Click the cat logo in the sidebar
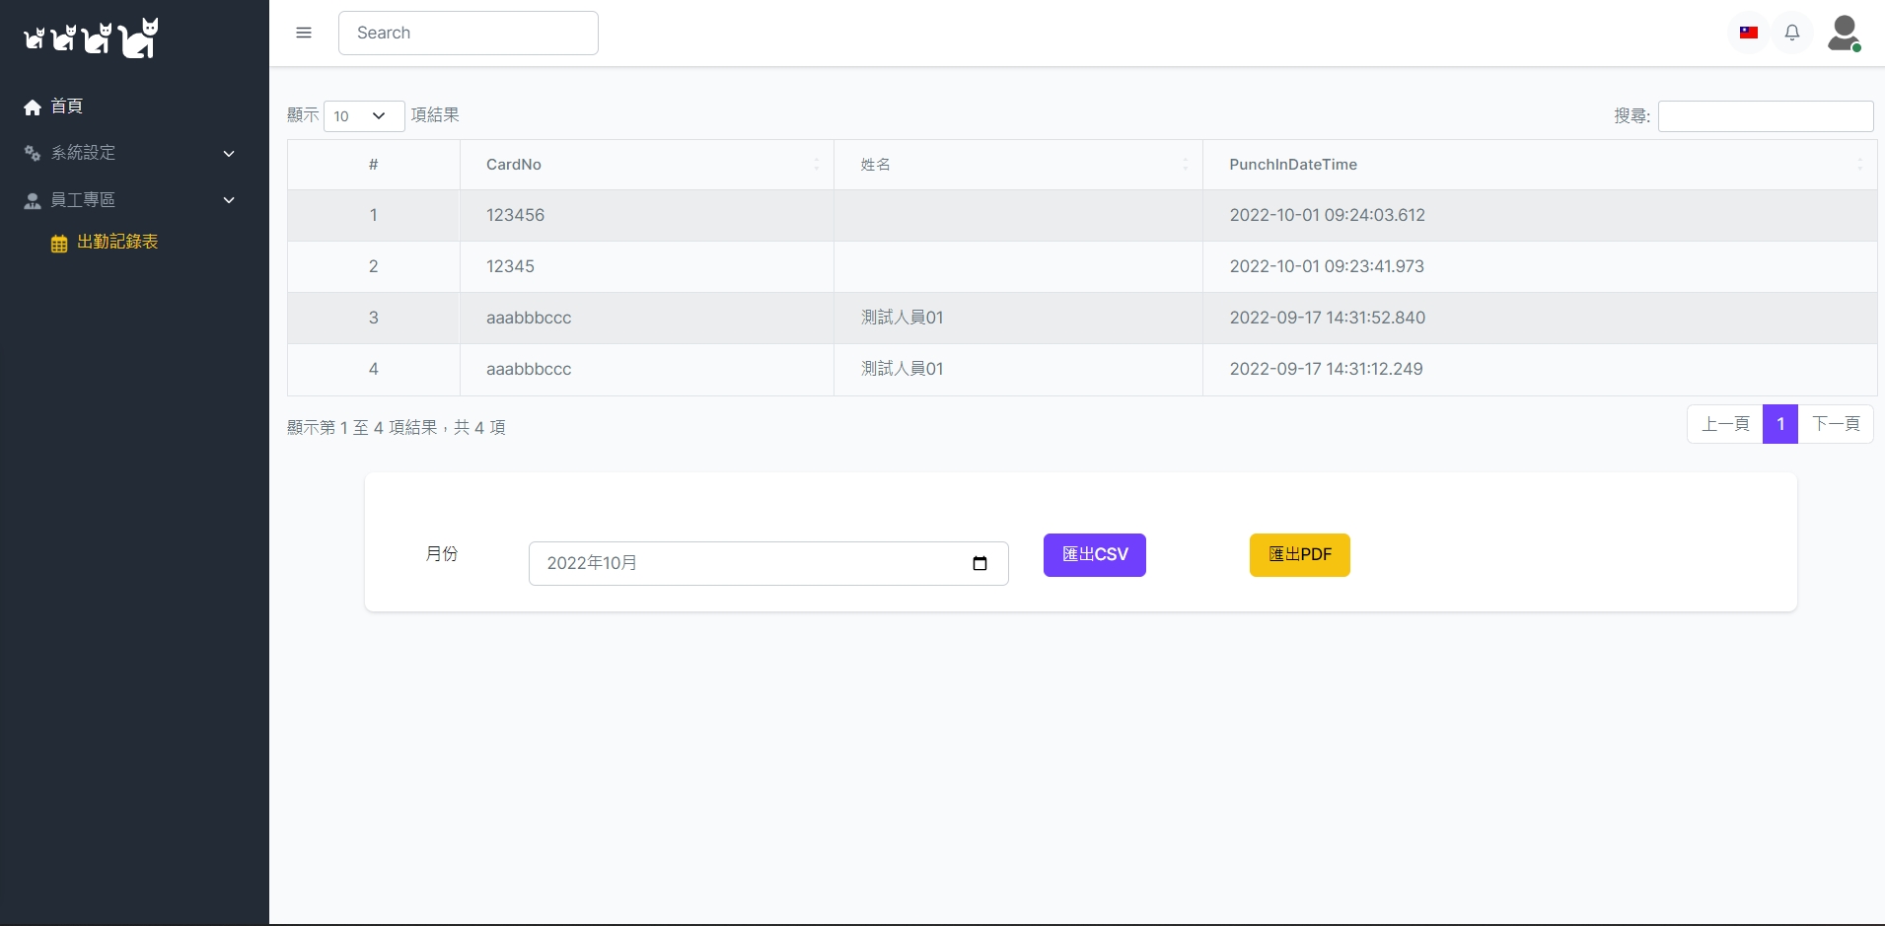 (89, 37)
